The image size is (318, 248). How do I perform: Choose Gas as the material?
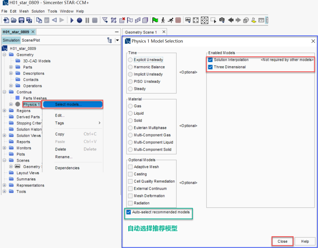pyautogui.click(x=130, y=106)
